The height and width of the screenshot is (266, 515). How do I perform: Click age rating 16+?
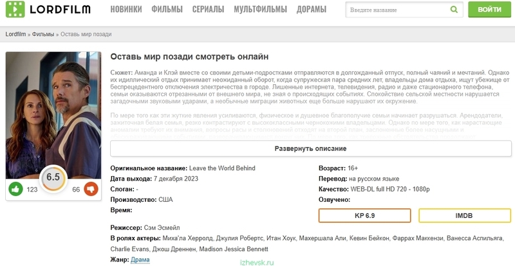click(353, 168)
